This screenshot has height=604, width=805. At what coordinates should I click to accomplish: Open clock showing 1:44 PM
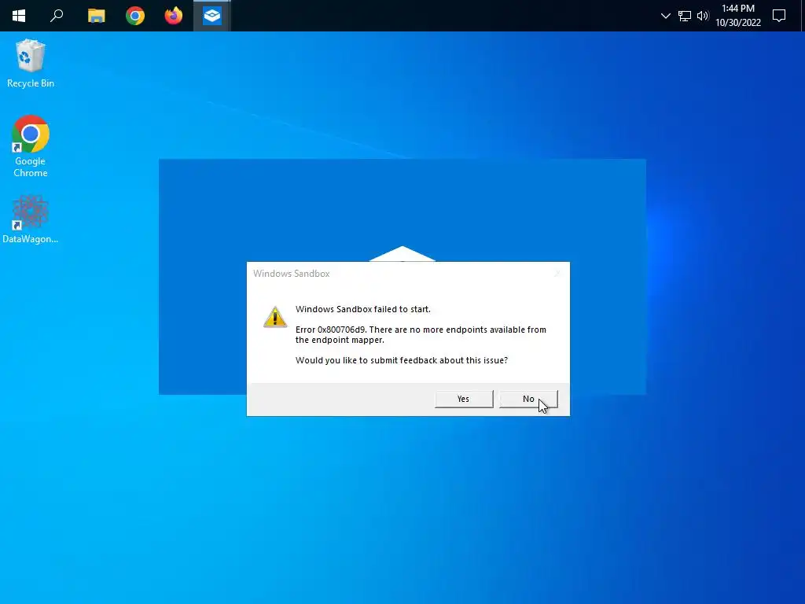pyautogui.click(x=737, y=16)
